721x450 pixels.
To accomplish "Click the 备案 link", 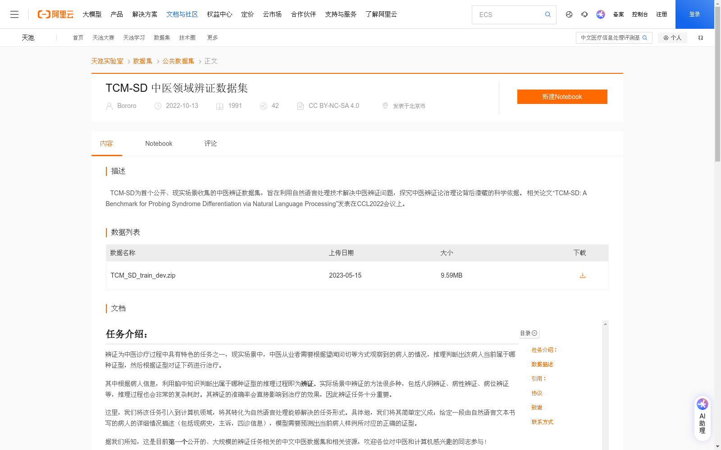I will pyautogui.click(x=618, y=14).
